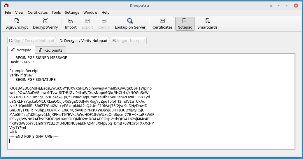
Task: Click signature line starting with MAb5K4sqTd2Kqwv1
Action: (82, 115)
